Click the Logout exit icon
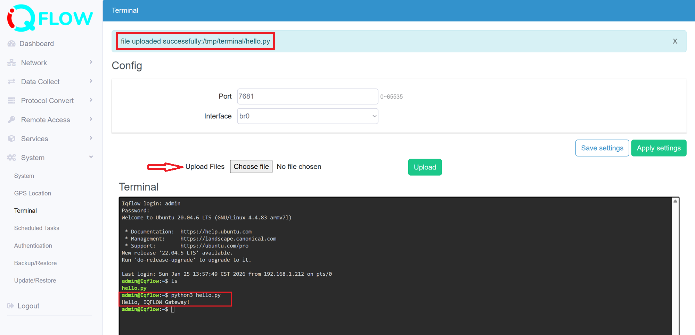The image size is (695, 335). (10, 306)
